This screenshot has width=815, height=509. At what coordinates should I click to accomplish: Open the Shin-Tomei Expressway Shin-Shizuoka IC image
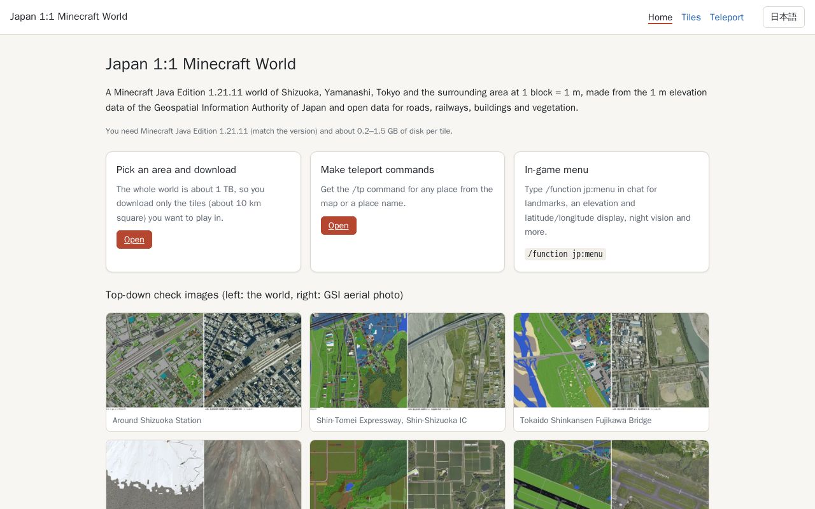click(x=407, y=361)
